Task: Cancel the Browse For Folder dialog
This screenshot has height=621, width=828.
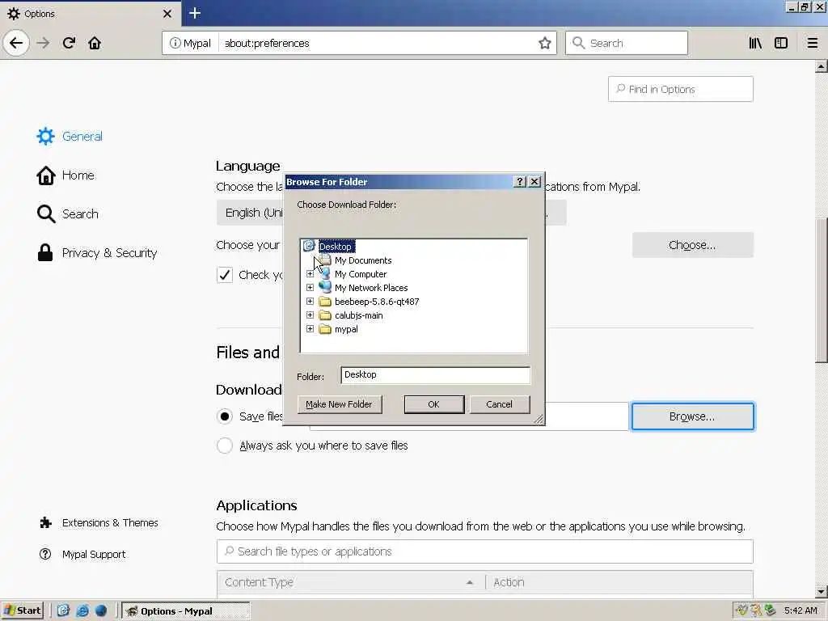Action: pyautogui.click(x=499, y=404)
